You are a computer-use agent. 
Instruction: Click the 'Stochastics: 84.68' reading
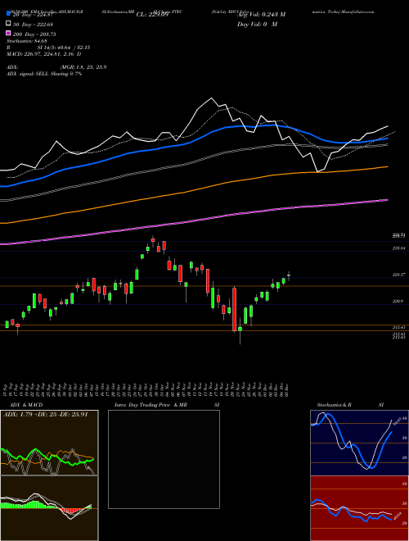[26, 41]
